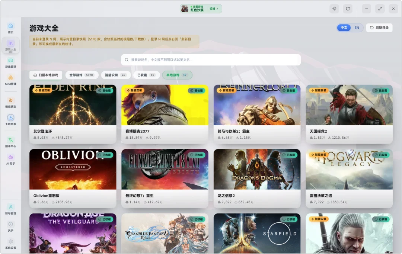Open the Starfield cover thumbnail
402x254 pixels.
click(257, 234)
